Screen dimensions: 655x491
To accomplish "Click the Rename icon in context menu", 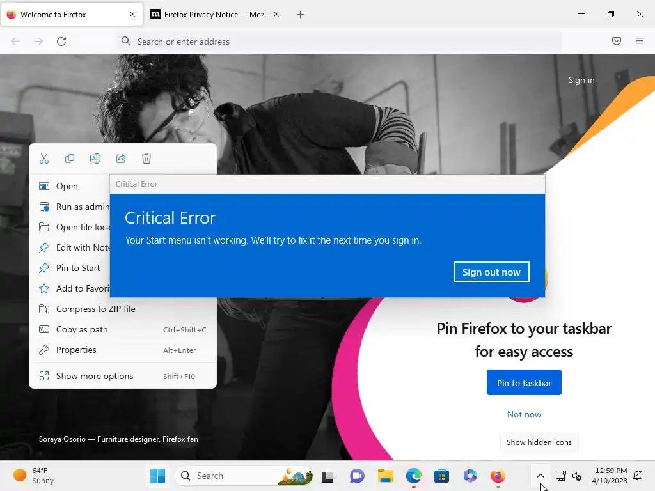I will (95, 159).
